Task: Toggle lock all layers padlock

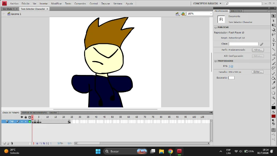Action: [26, 117]
